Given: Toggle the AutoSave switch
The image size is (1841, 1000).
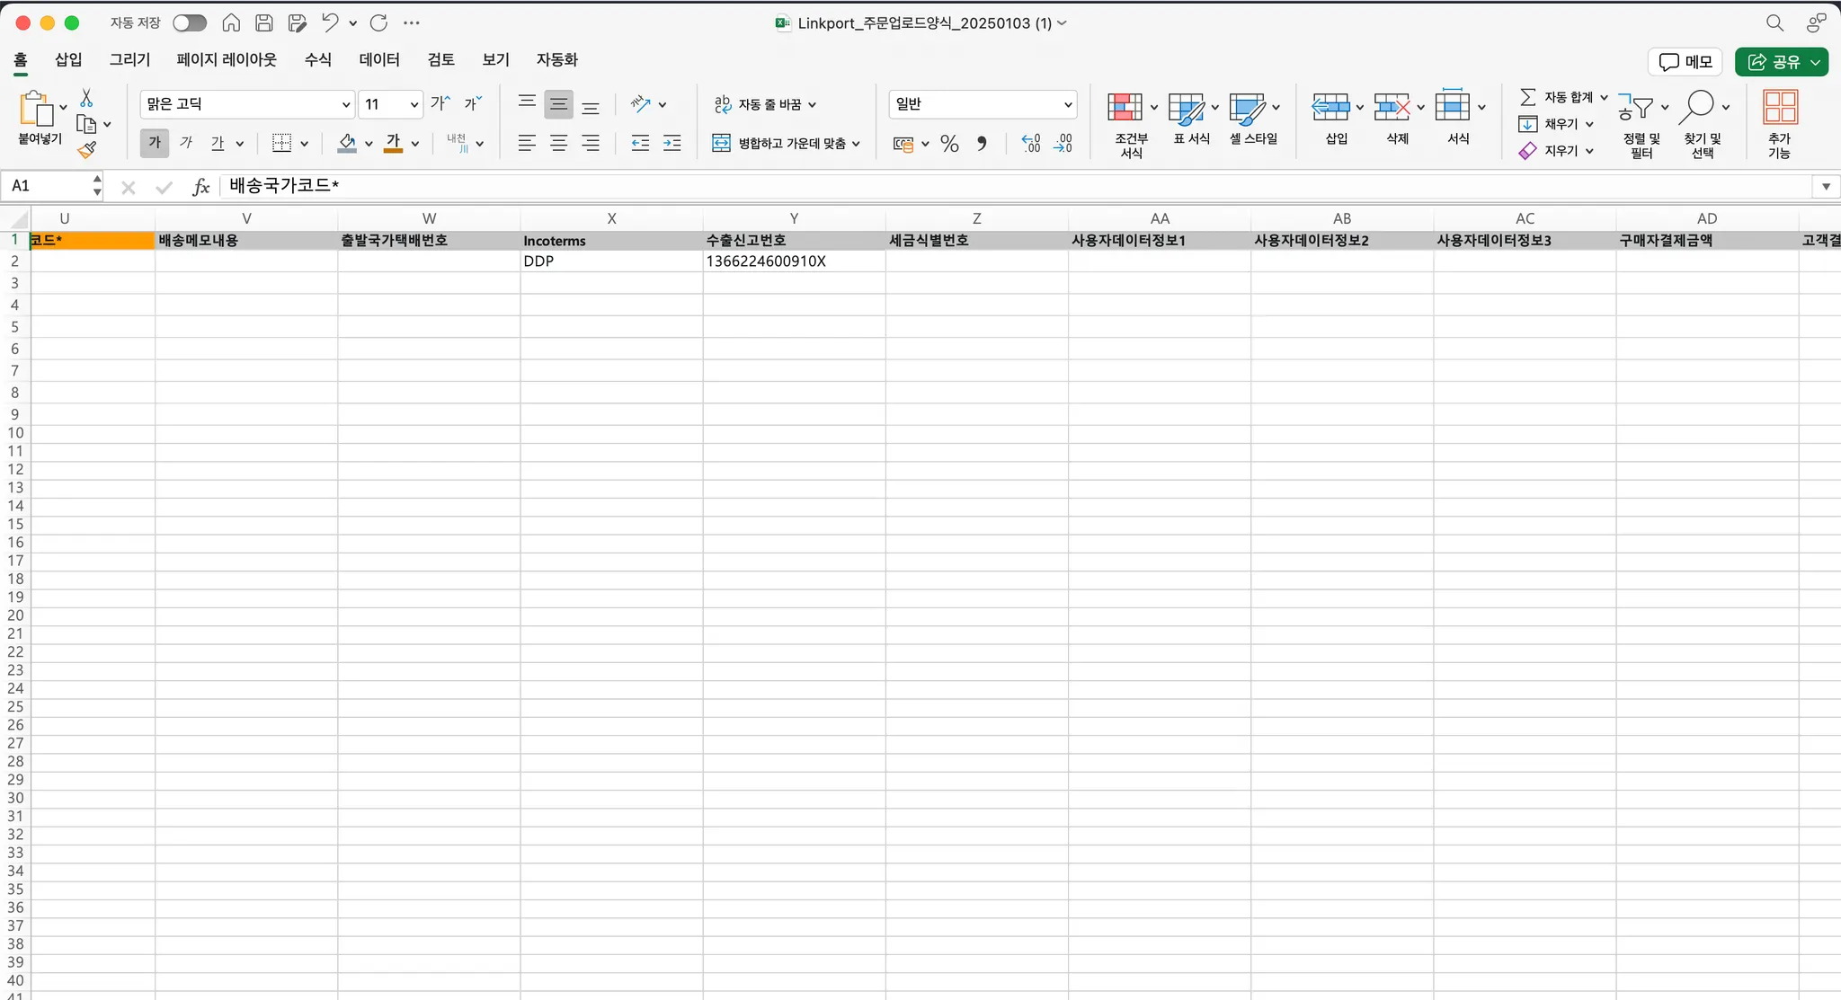Looking at the screenshot, I should (x=189, y=23).
